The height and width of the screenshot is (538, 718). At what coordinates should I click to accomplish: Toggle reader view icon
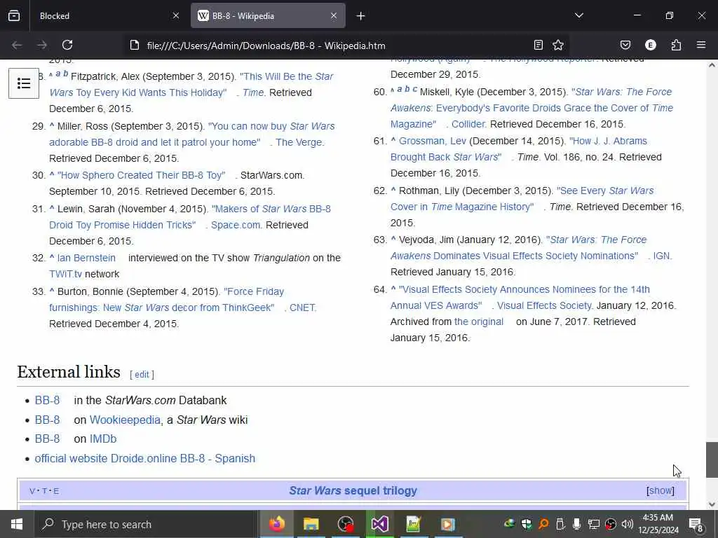click(538, 45)
